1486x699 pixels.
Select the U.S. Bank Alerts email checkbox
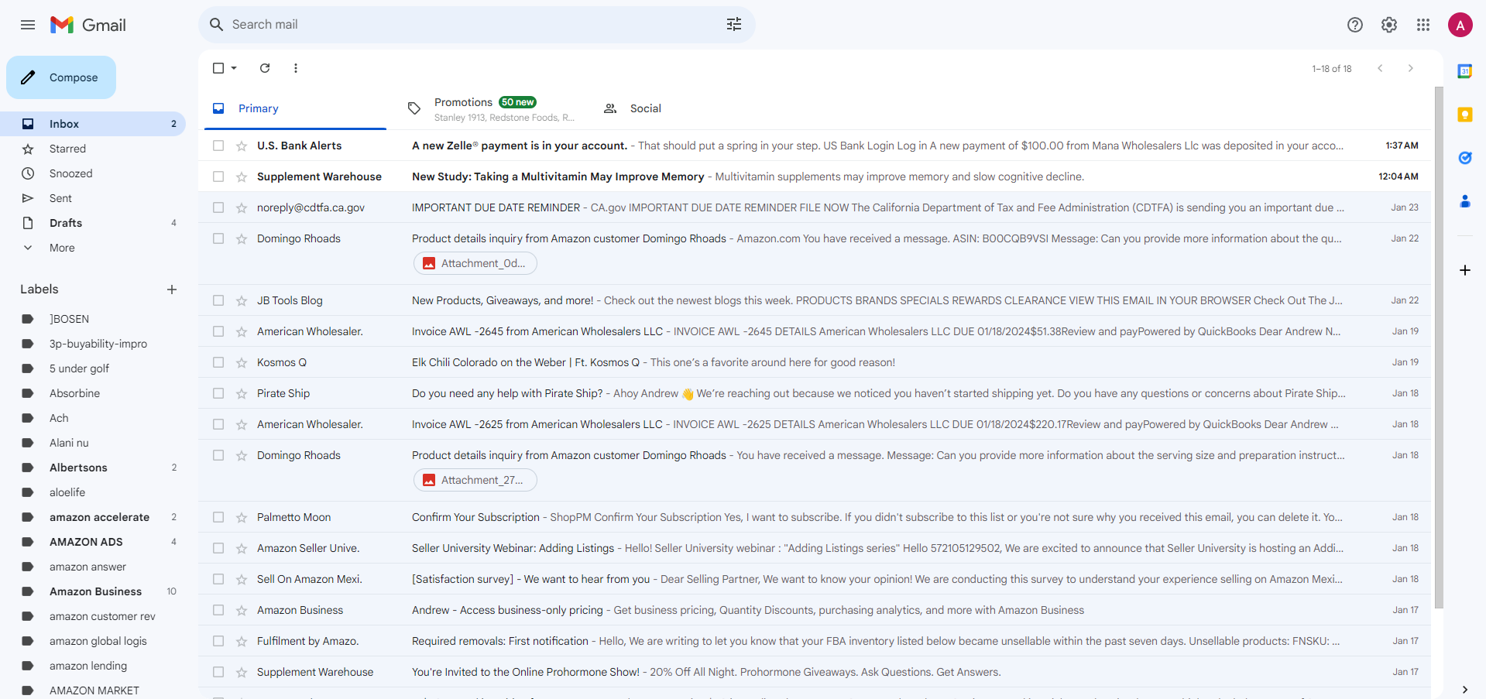coord(218,146)
